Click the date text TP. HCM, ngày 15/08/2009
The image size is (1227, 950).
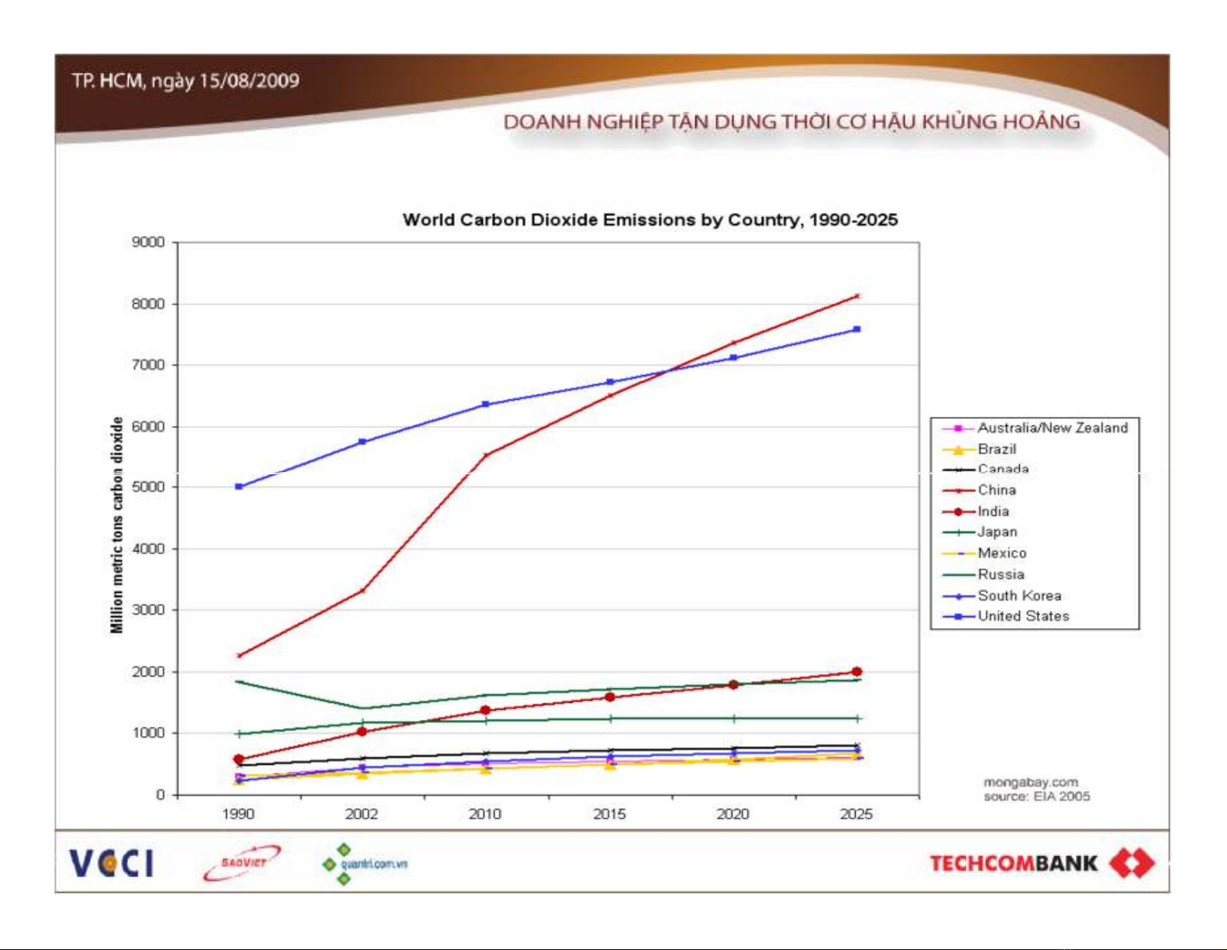pos(185,81)
